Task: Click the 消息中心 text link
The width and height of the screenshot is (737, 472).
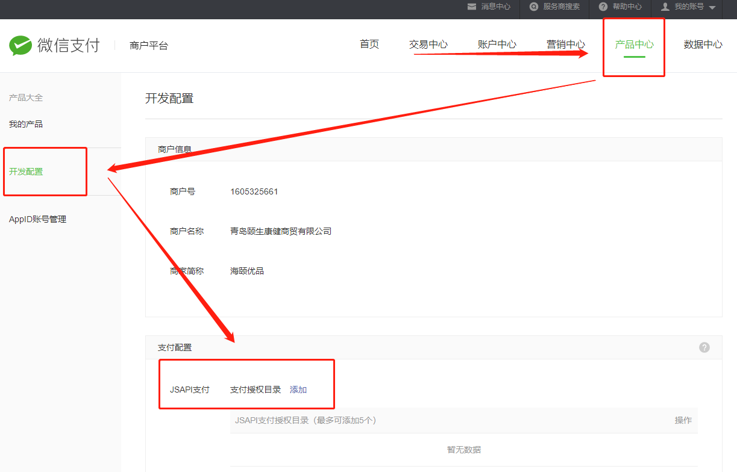Action: [x=495, y=7]
